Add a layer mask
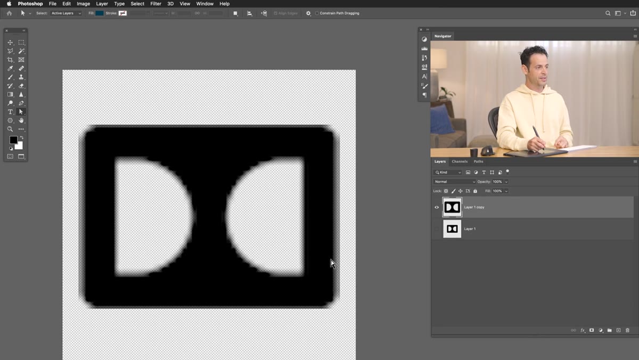The height and width of the screenshot is (360, 639). coord(592,330)
